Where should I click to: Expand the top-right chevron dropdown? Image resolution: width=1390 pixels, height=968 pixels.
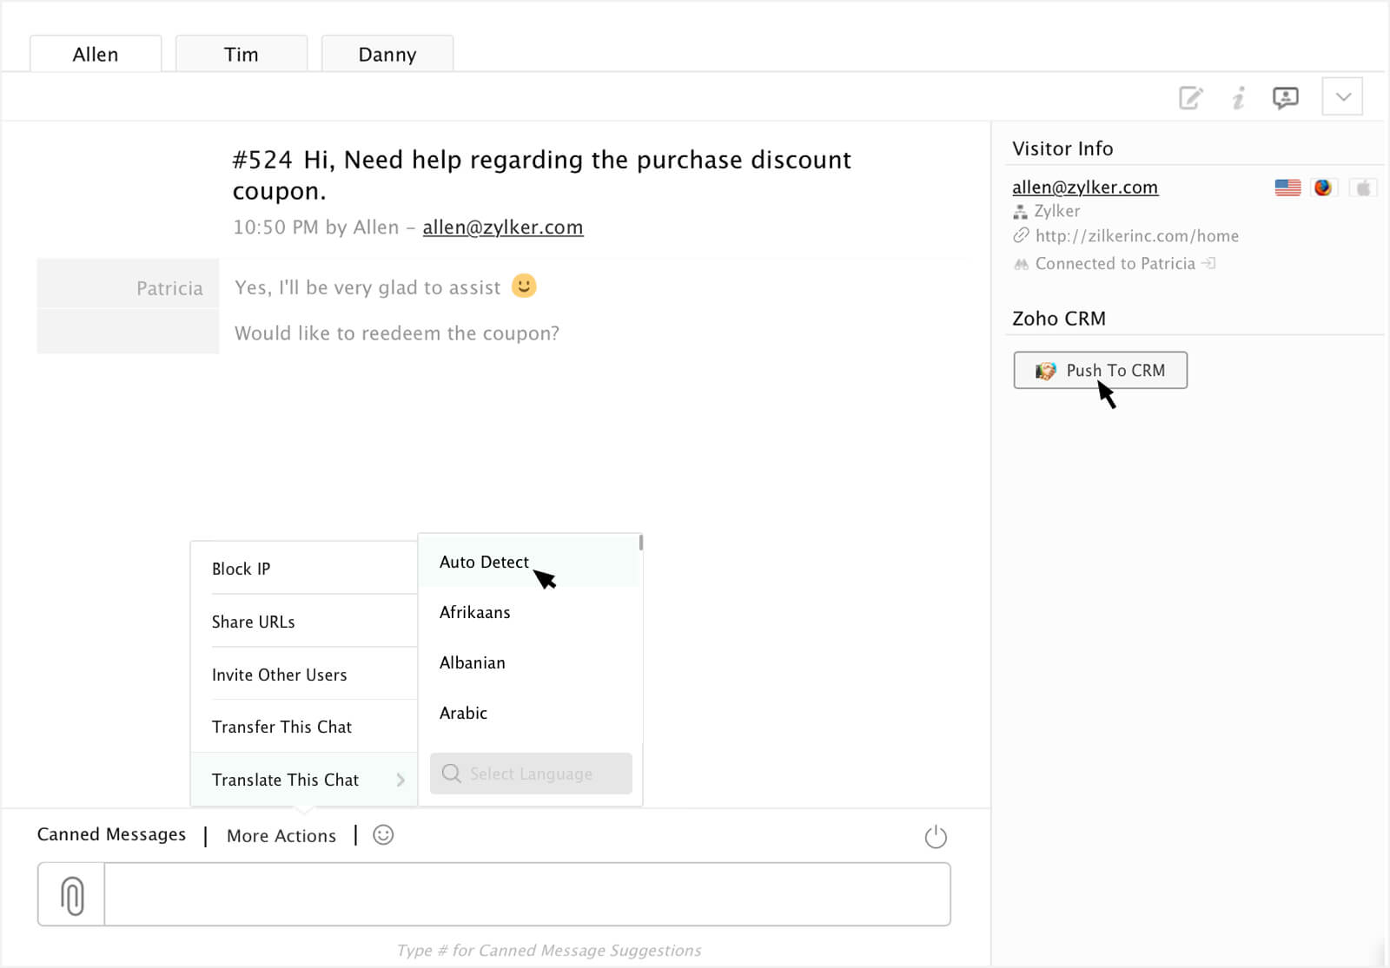point(1342,96)
